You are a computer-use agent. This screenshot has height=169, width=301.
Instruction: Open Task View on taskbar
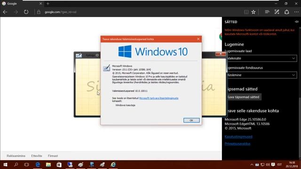27,165
